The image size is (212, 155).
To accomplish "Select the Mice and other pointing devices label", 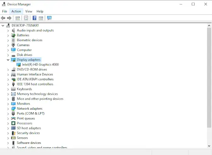I will coord(40,99).
